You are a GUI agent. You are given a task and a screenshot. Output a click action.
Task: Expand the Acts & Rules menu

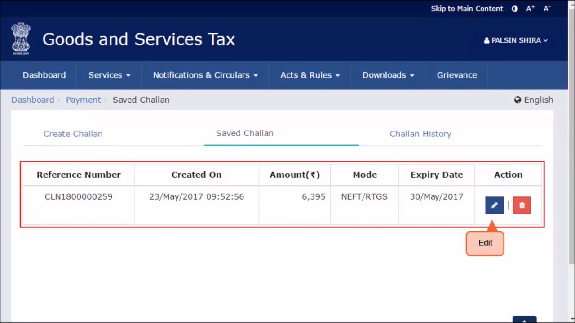[x=310, y=75]
